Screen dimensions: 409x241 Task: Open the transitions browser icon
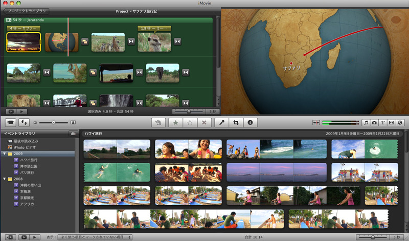click(391, 122)
